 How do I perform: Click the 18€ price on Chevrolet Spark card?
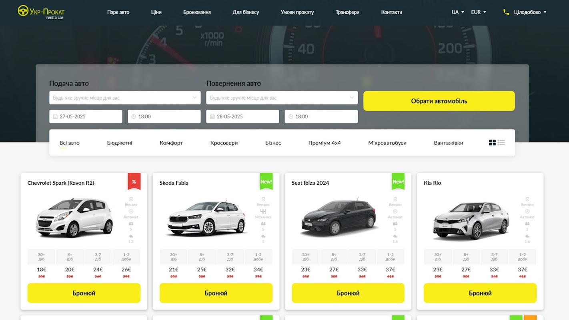[x=42, y=270]
